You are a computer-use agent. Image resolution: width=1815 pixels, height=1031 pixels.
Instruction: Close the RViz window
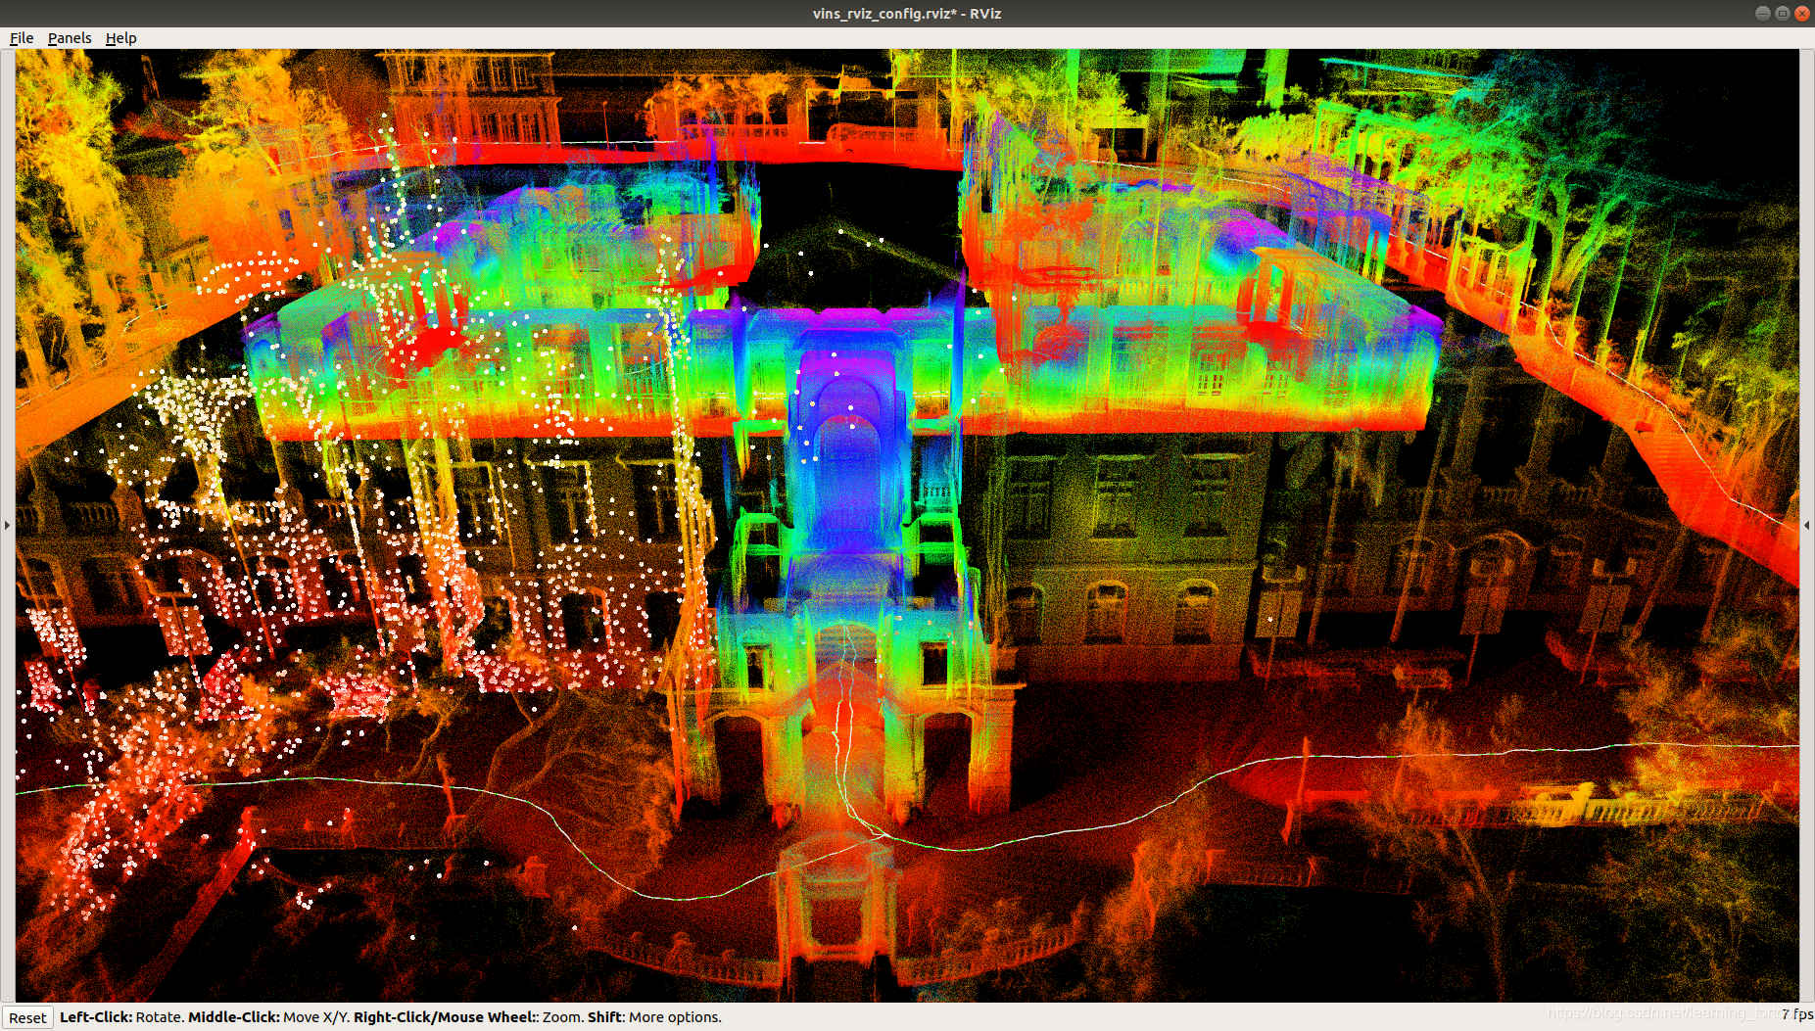(x=1802, y=13)
